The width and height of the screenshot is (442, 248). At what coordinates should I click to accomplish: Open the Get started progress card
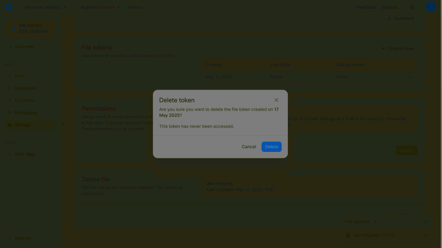(x=30, y=28)
